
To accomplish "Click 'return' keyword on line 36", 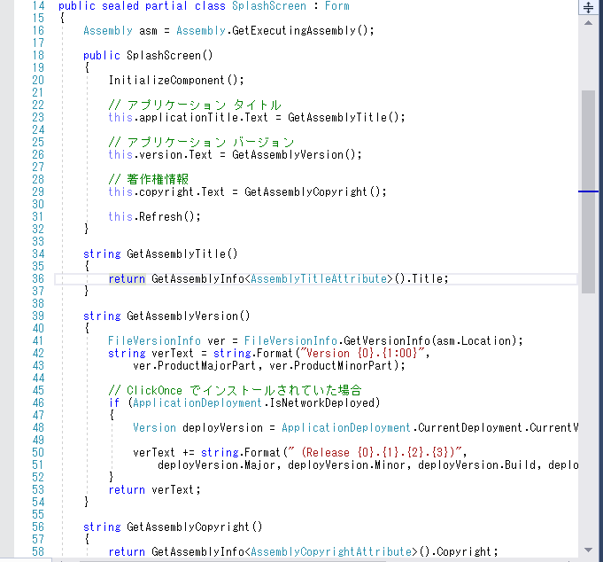I will 127,278.
